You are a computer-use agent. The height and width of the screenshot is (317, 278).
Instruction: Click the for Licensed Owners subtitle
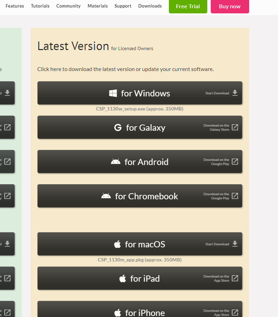(x=132, y=48)
